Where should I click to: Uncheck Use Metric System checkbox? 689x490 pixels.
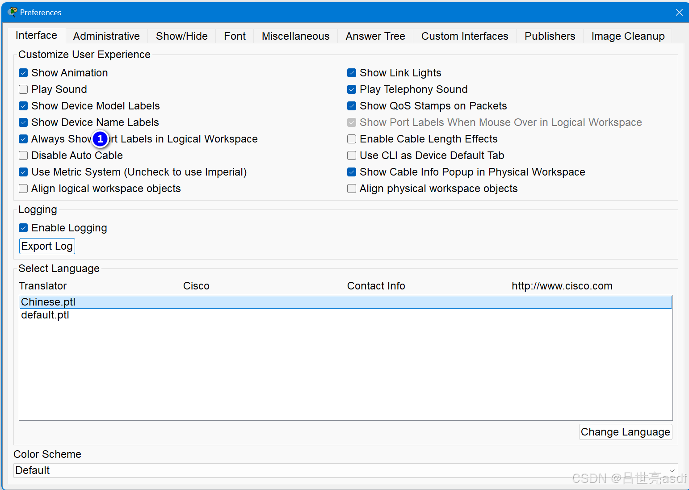tap(23, 172)
